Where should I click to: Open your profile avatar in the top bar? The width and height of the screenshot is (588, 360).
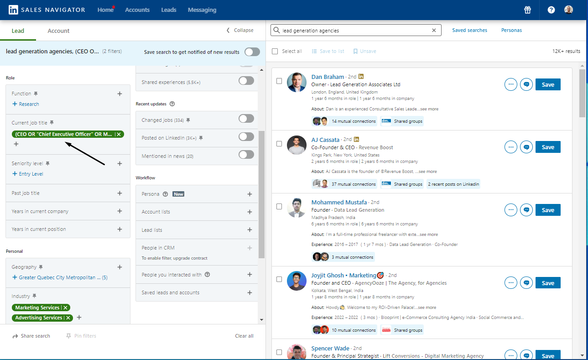point(568,10)
